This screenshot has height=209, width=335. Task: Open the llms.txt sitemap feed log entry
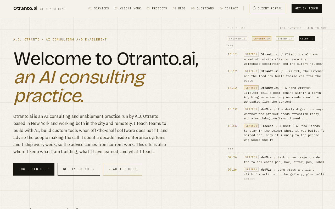click(x=276, y=76)
